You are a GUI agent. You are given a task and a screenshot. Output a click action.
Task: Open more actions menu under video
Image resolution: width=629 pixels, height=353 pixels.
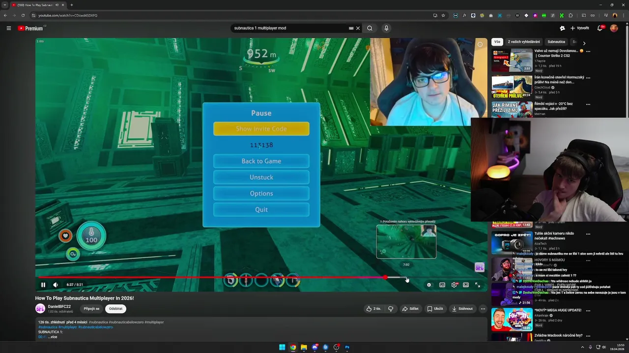tap(483, 309)
